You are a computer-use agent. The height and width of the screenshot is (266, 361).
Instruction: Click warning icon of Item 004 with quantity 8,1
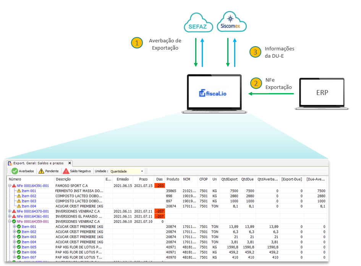coord(19,206)
